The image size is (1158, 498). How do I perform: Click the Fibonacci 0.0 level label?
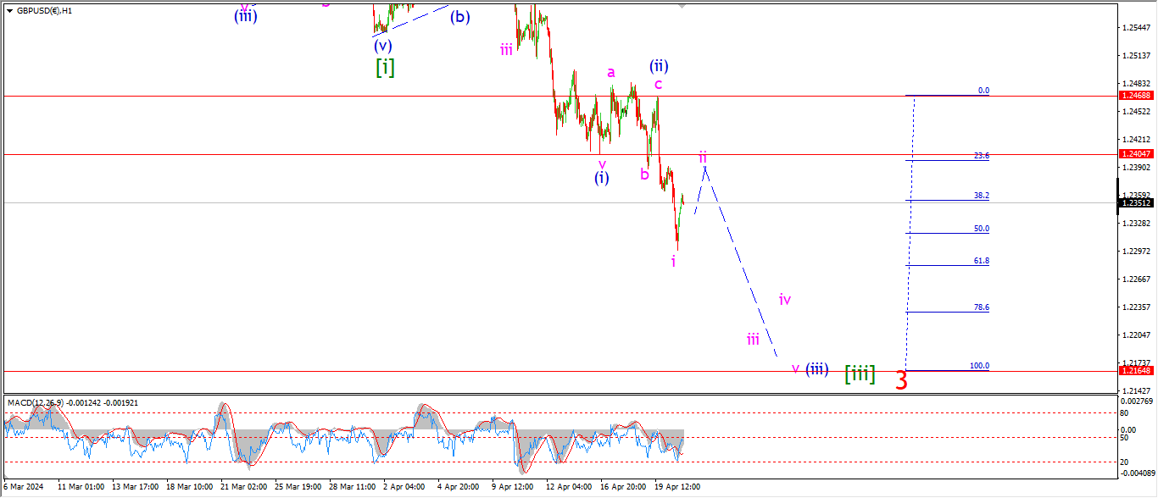coord(983,90)
